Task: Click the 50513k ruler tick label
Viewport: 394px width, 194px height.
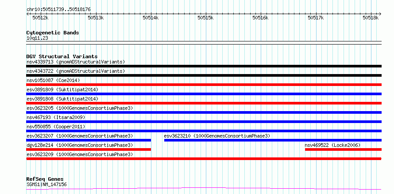Action: (96, 18)
